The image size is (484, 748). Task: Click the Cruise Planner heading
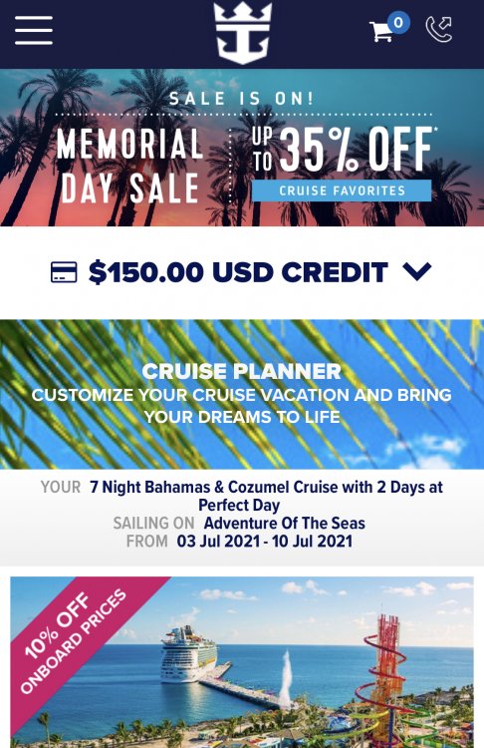[x=242, y=372]
